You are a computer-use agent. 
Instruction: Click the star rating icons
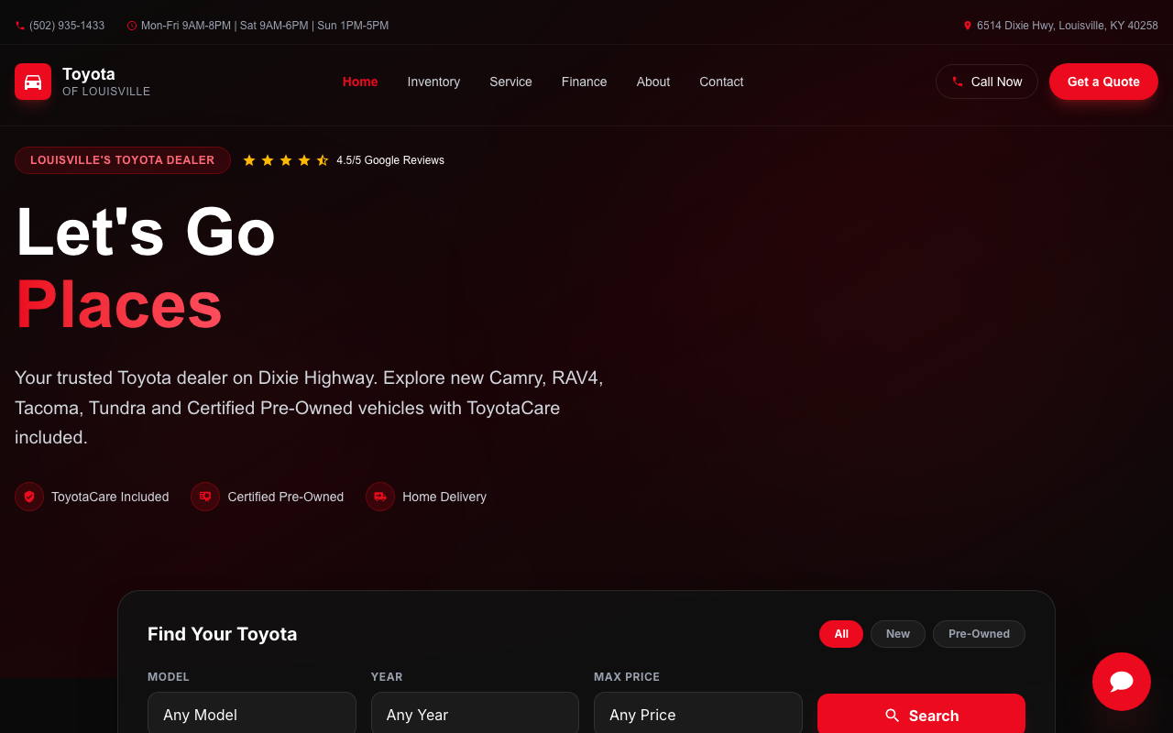tap(286, 160)
